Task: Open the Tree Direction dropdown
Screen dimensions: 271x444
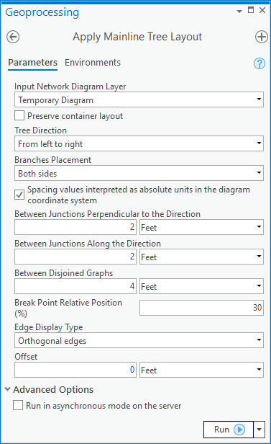Action: coord(139,143)
